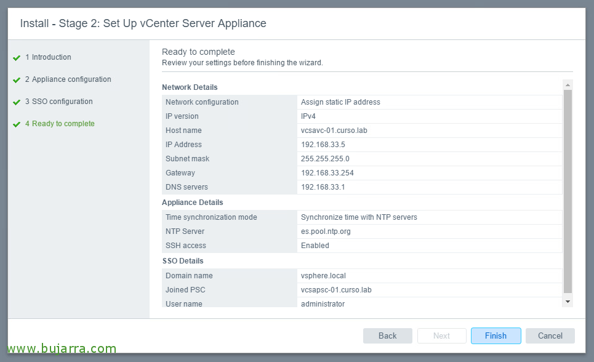Click the checkmark next to Appliance configuration

click(x=16, y=80)
